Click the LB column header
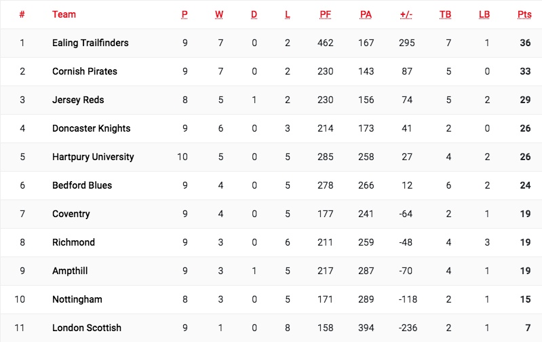This screenshot has width=542, height=342. [484, 14]
